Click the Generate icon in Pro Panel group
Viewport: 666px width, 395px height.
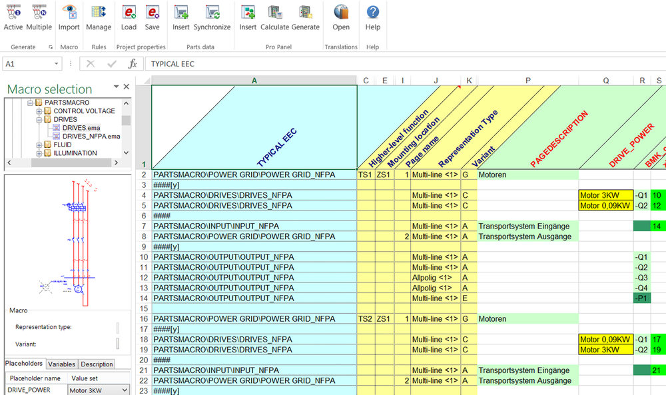pos(306,19)
